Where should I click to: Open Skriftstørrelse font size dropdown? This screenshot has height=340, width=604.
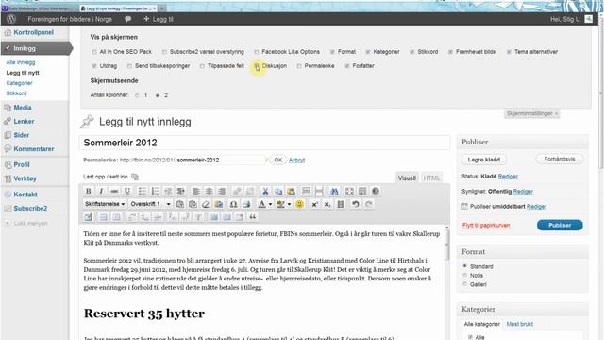point(105,204)
